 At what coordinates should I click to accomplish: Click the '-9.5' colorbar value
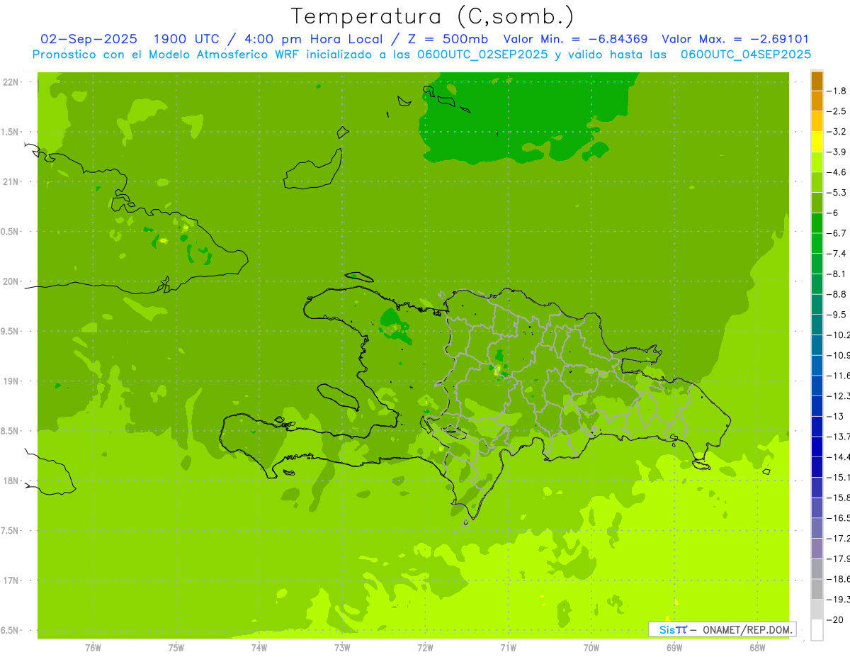838,314
